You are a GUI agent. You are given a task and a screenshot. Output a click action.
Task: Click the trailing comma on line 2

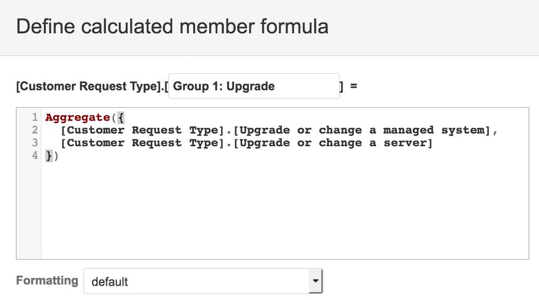coord(495,132)
